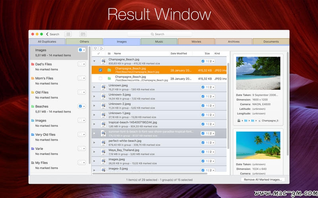Toggle the Unknown.jpeg group mark checkbox
This screenshot has height=198, width=318.
coord(203,87)
